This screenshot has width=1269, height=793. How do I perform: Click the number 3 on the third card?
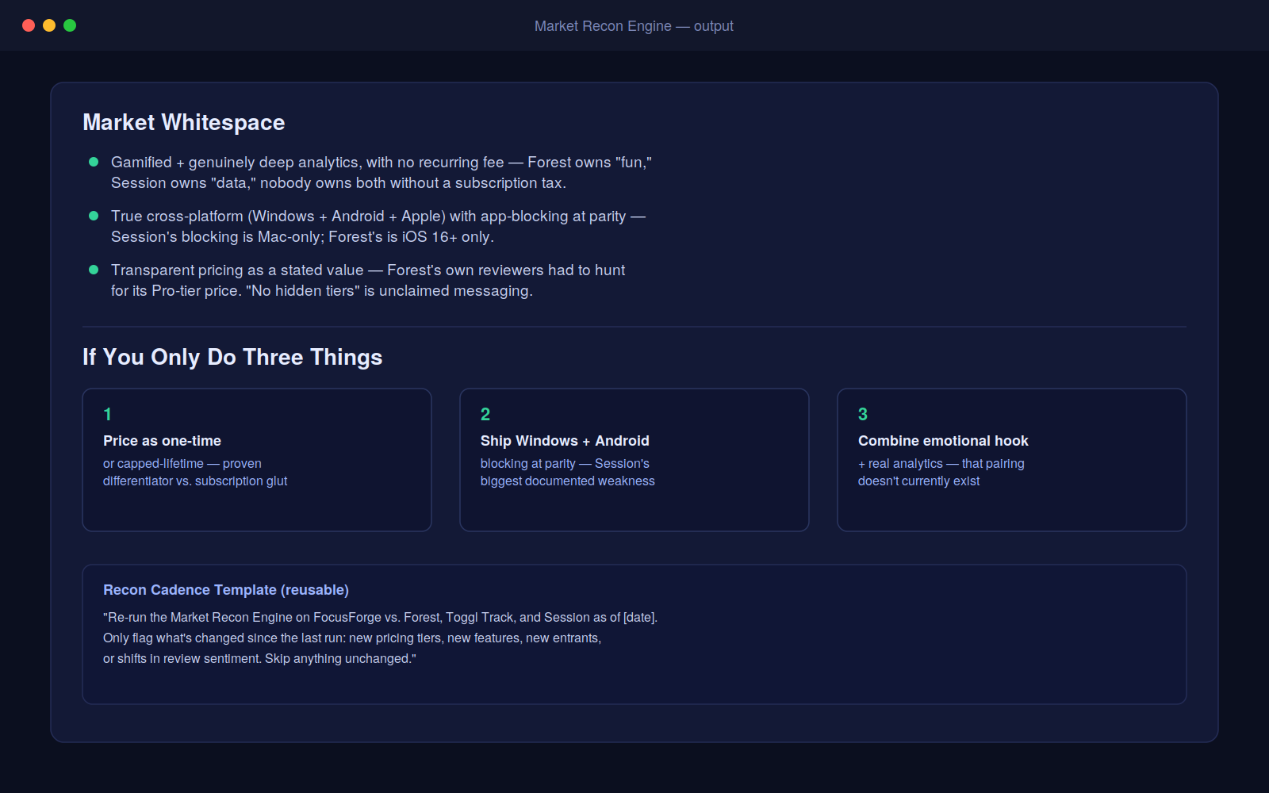point(863,414)
